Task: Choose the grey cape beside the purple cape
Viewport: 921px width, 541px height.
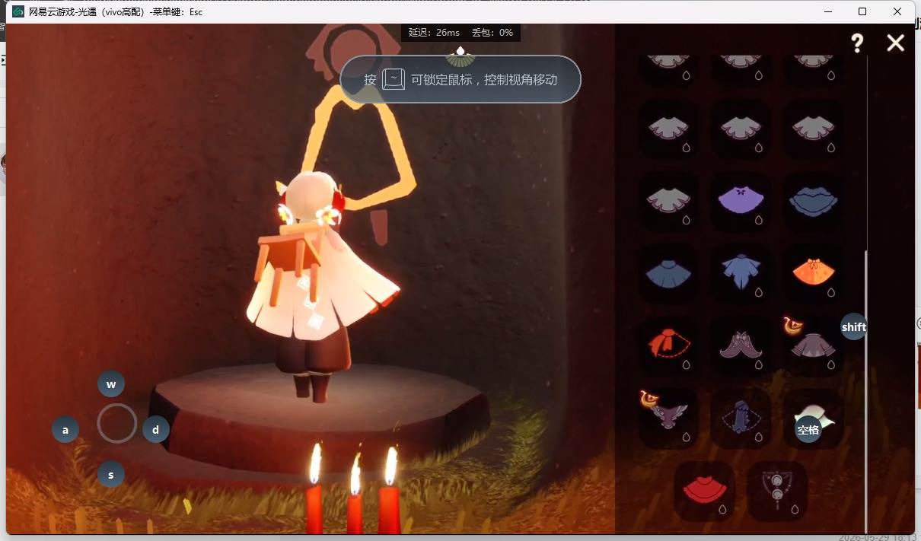Action: tap(668, 202)
